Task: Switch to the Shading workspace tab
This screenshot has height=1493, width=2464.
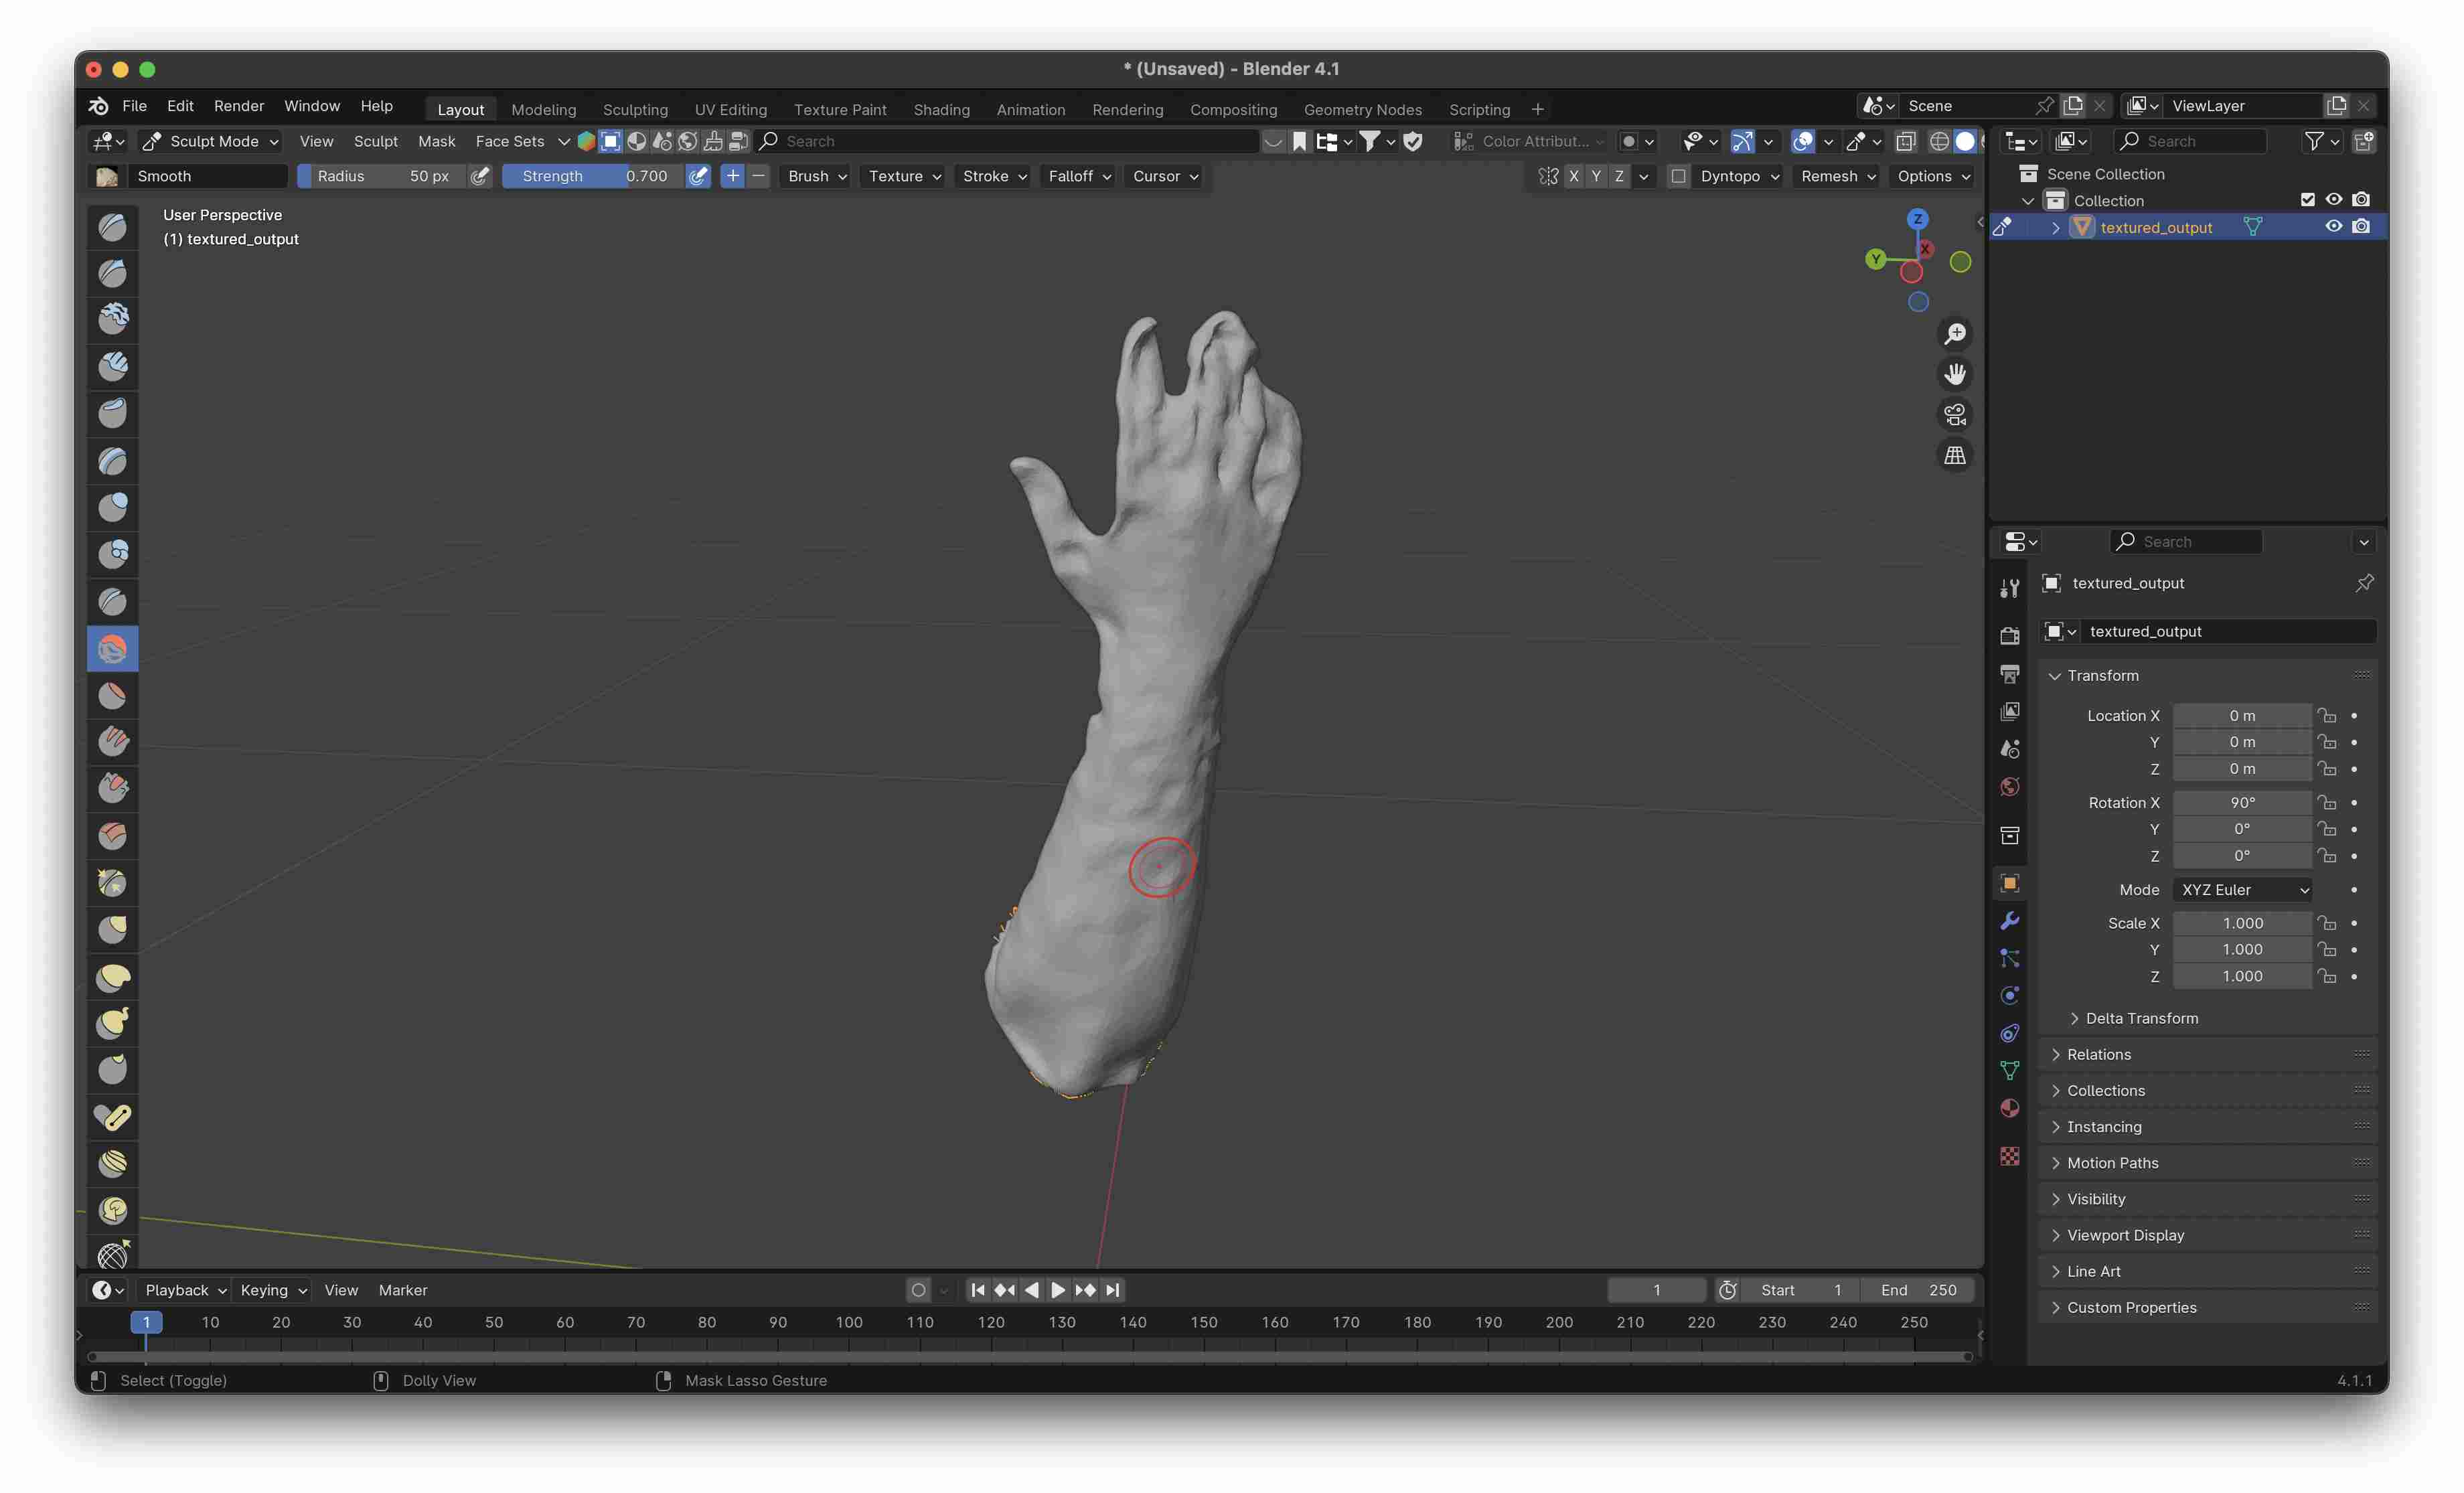Action: [941, 109]
